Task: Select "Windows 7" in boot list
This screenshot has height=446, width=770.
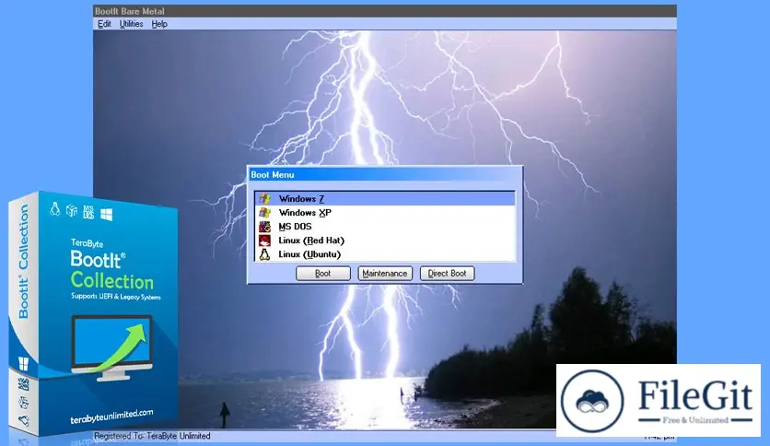Action: (x=384, y=198)
